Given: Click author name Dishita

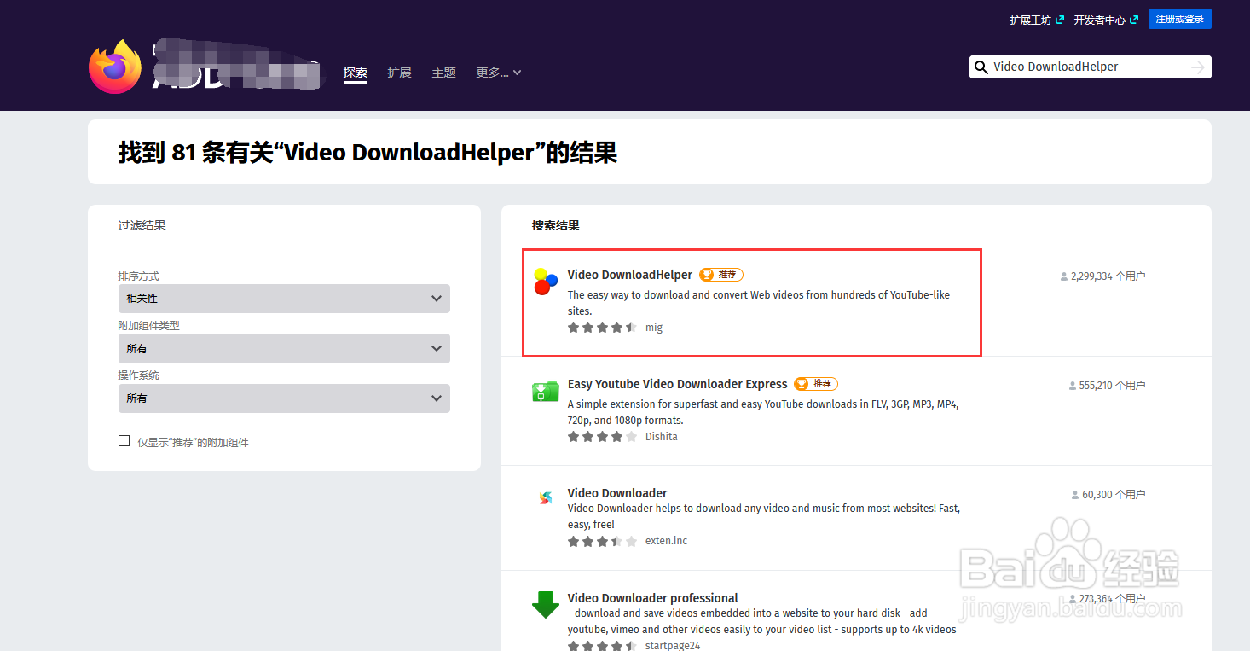Looking at the screenshot, I should 662,437.
